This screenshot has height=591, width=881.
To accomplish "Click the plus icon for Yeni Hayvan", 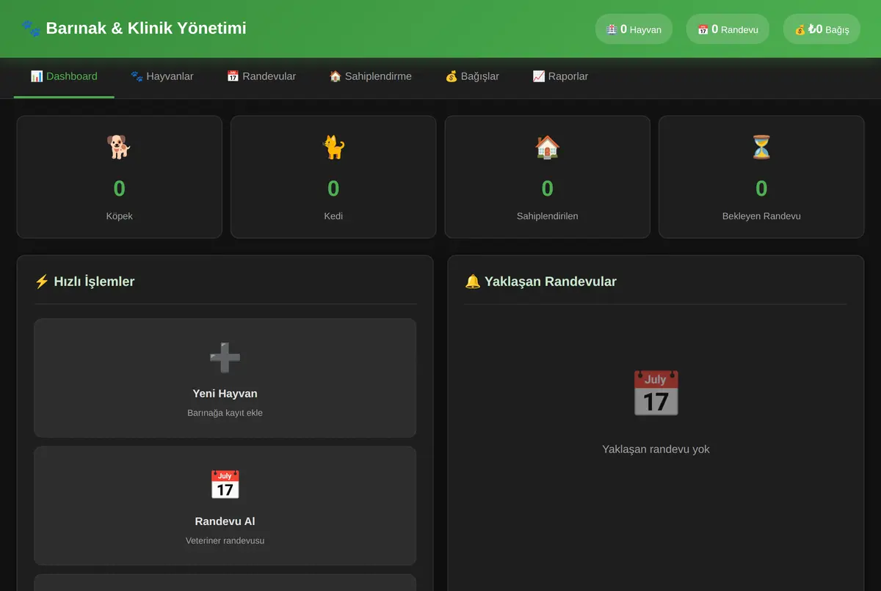I will (225, 358).
